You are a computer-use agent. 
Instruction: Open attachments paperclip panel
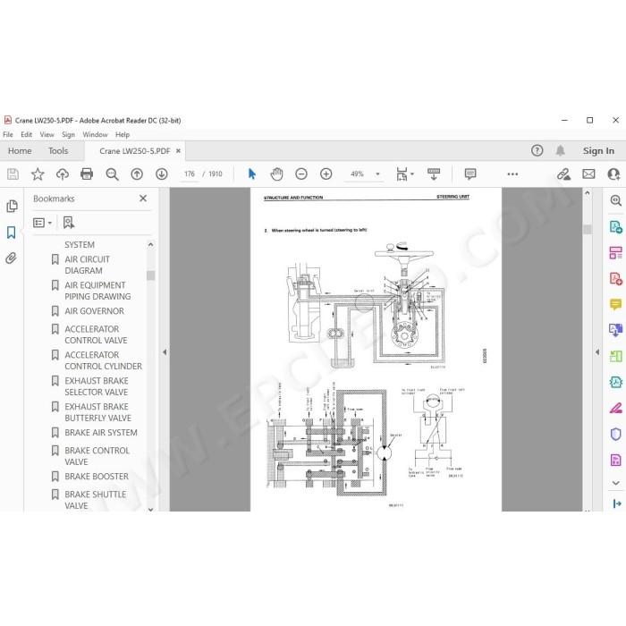pos(11,258)
